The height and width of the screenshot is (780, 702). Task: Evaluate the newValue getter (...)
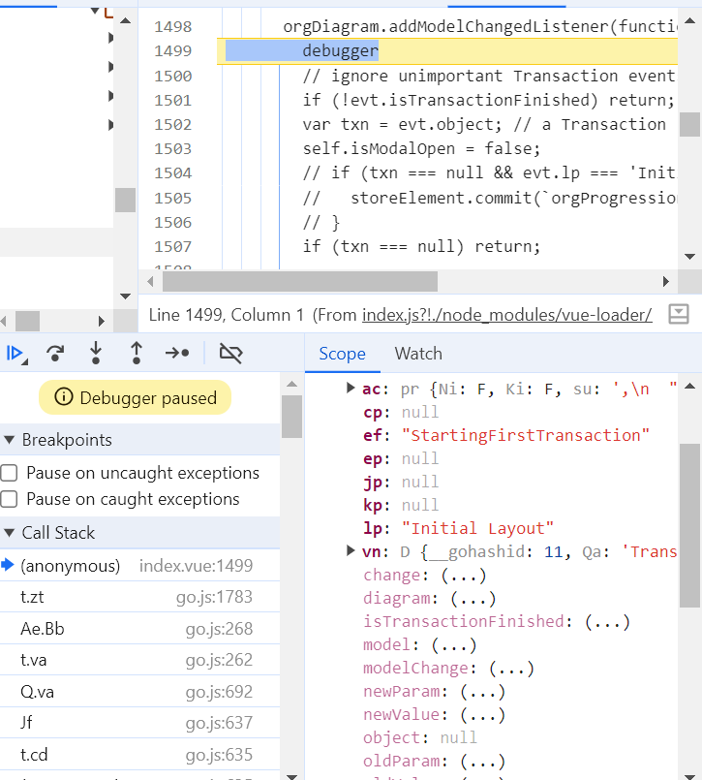[482, 715]
